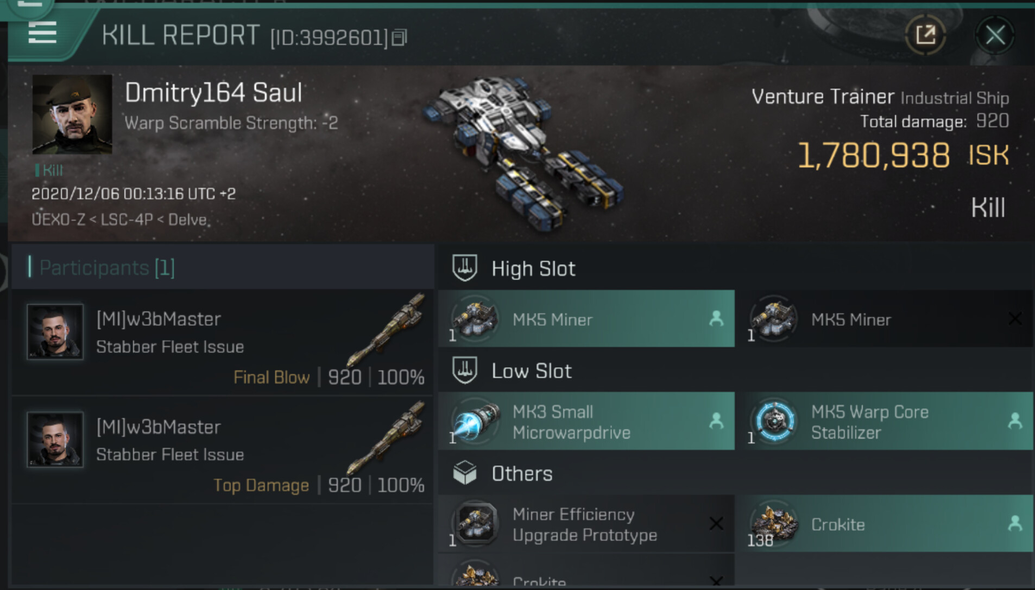The width and height of the screenshot is (1035, 590).
Task: Click the Final Blow Stabber Fleet Issue icon
Action: tap(387, 329)
